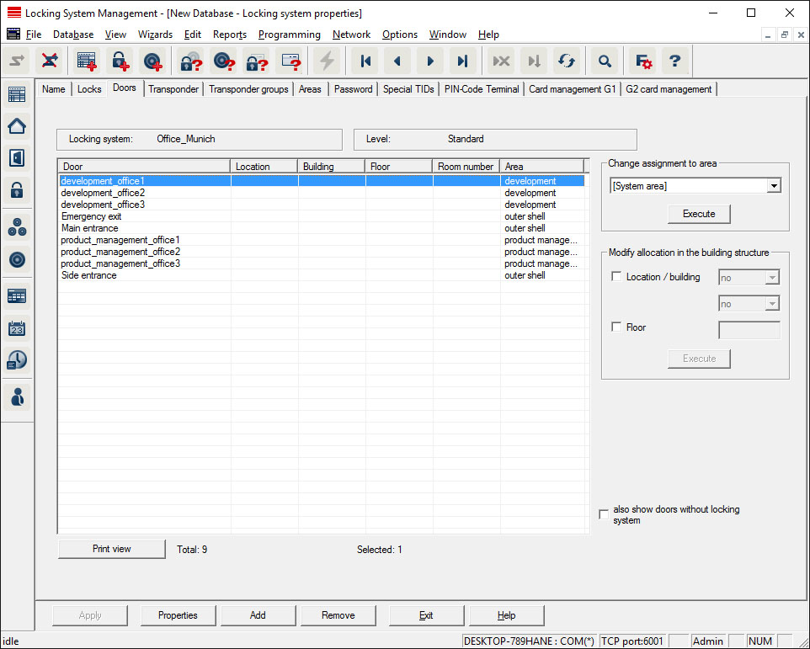Enable the Location / building checkbox

(x=616, y=277)
